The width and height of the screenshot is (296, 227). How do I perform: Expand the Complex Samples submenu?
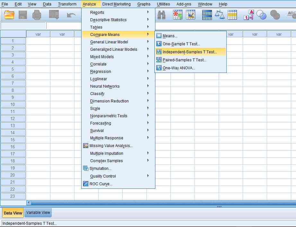coord(118,161)
